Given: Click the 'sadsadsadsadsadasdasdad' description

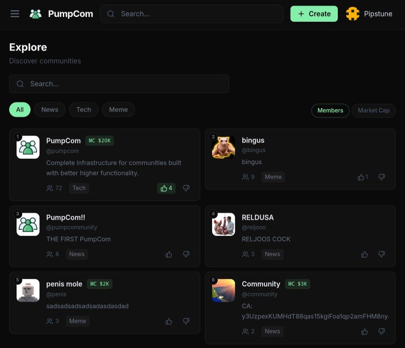Looking at the screenshot, I should [x=87, y=306].
